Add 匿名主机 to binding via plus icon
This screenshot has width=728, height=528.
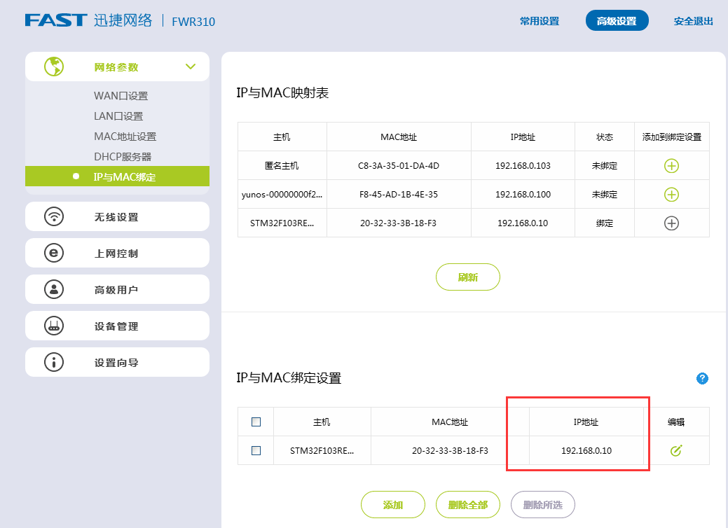pos(672,165)
